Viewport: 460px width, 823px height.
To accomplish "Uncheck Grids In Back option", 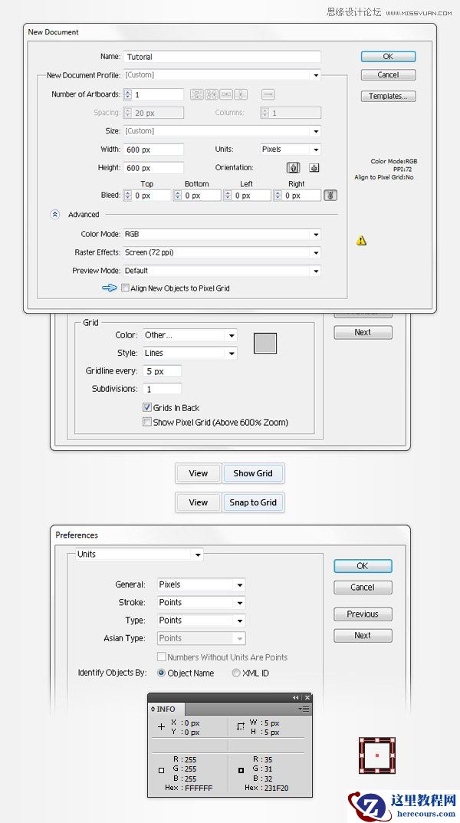I will tap(147, 407).
